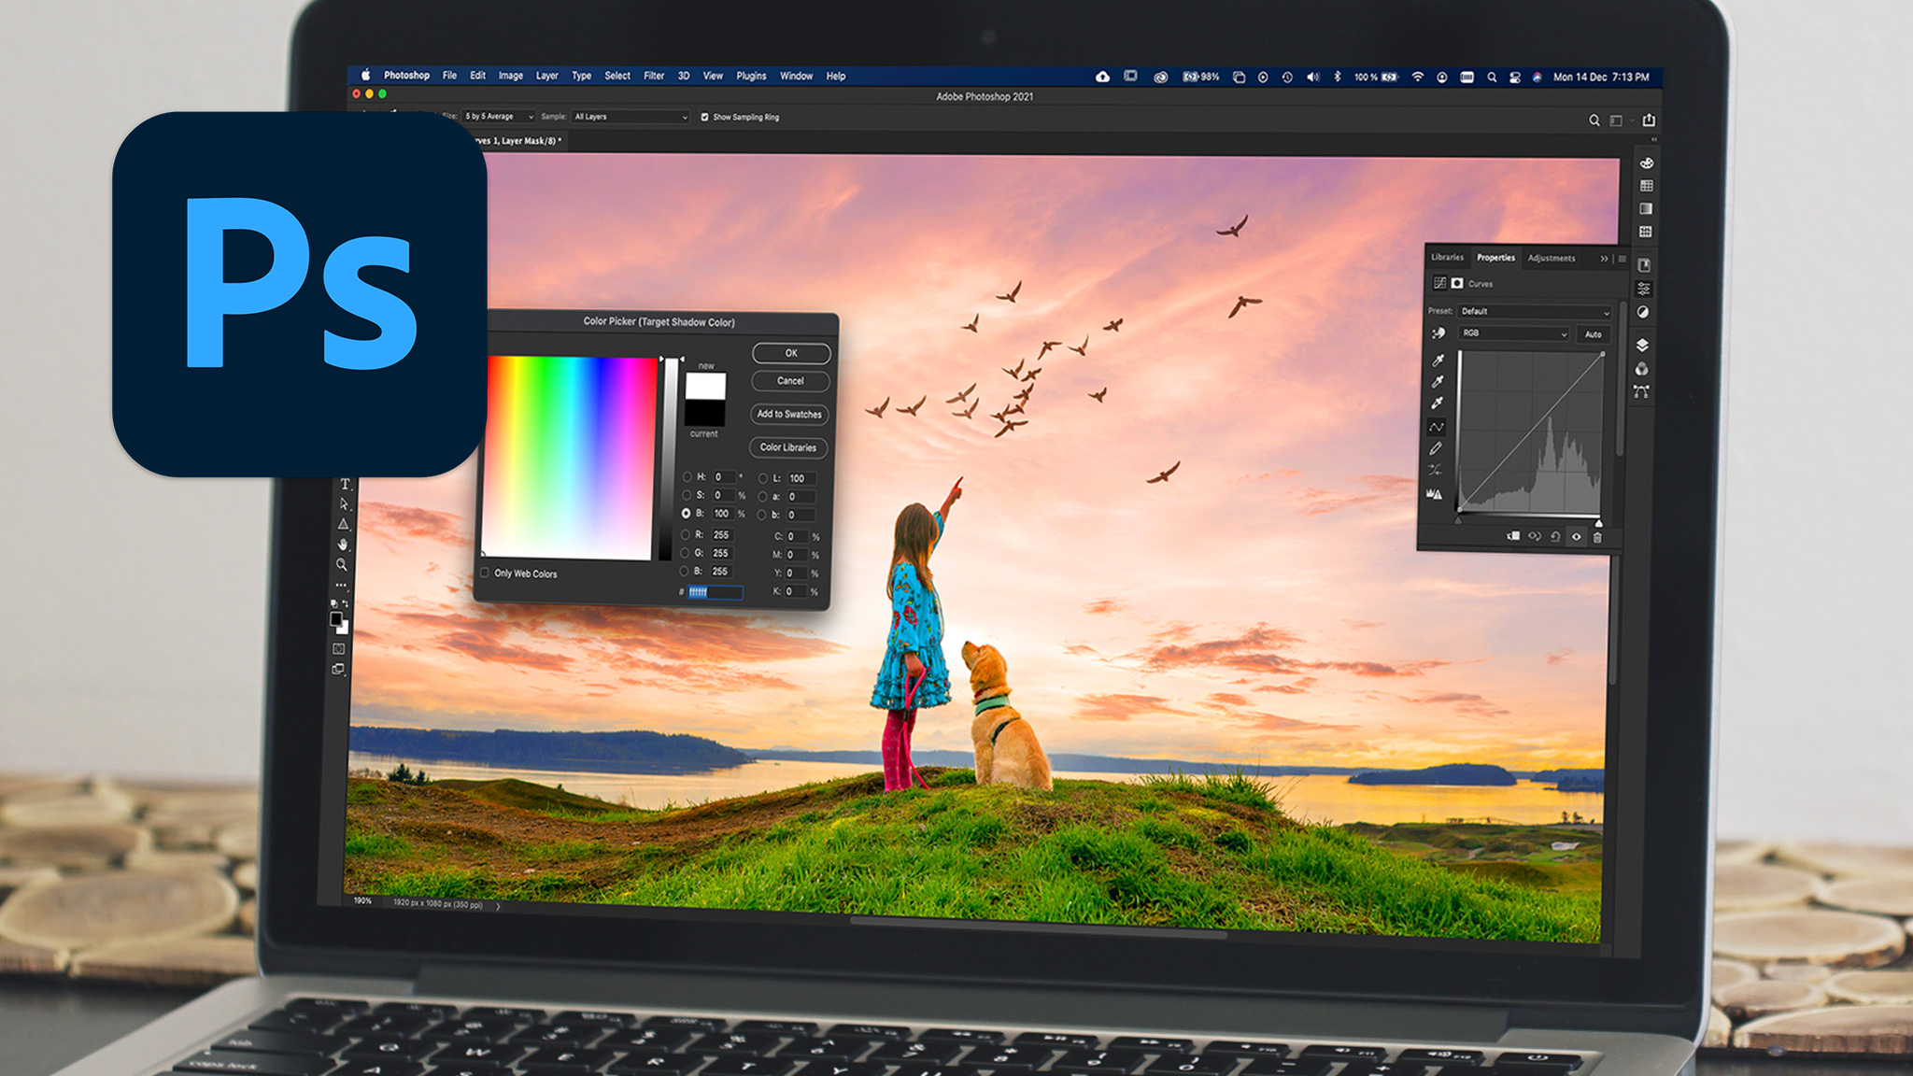This screenshot has height=1076, width=1913.
Task: Select the H hue radio button
Action: point(687,476)
